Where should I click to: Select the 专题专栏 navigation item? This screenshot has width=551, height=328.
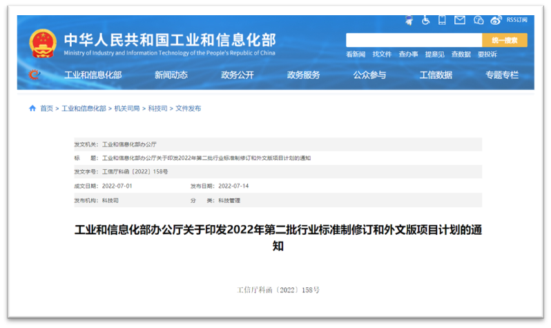[x=501, y=75]
